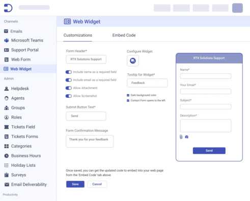Click the Cancel button
The width and height of the screenshot is (250, 201).
[x=97, y=184]
